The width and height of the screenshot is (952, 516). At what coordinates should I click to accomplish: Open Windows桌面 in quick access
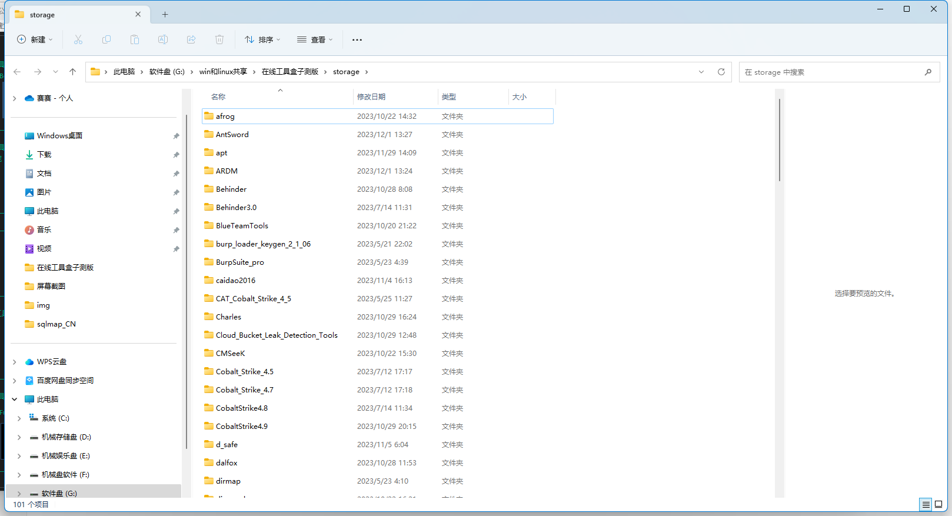pos(59,136)
